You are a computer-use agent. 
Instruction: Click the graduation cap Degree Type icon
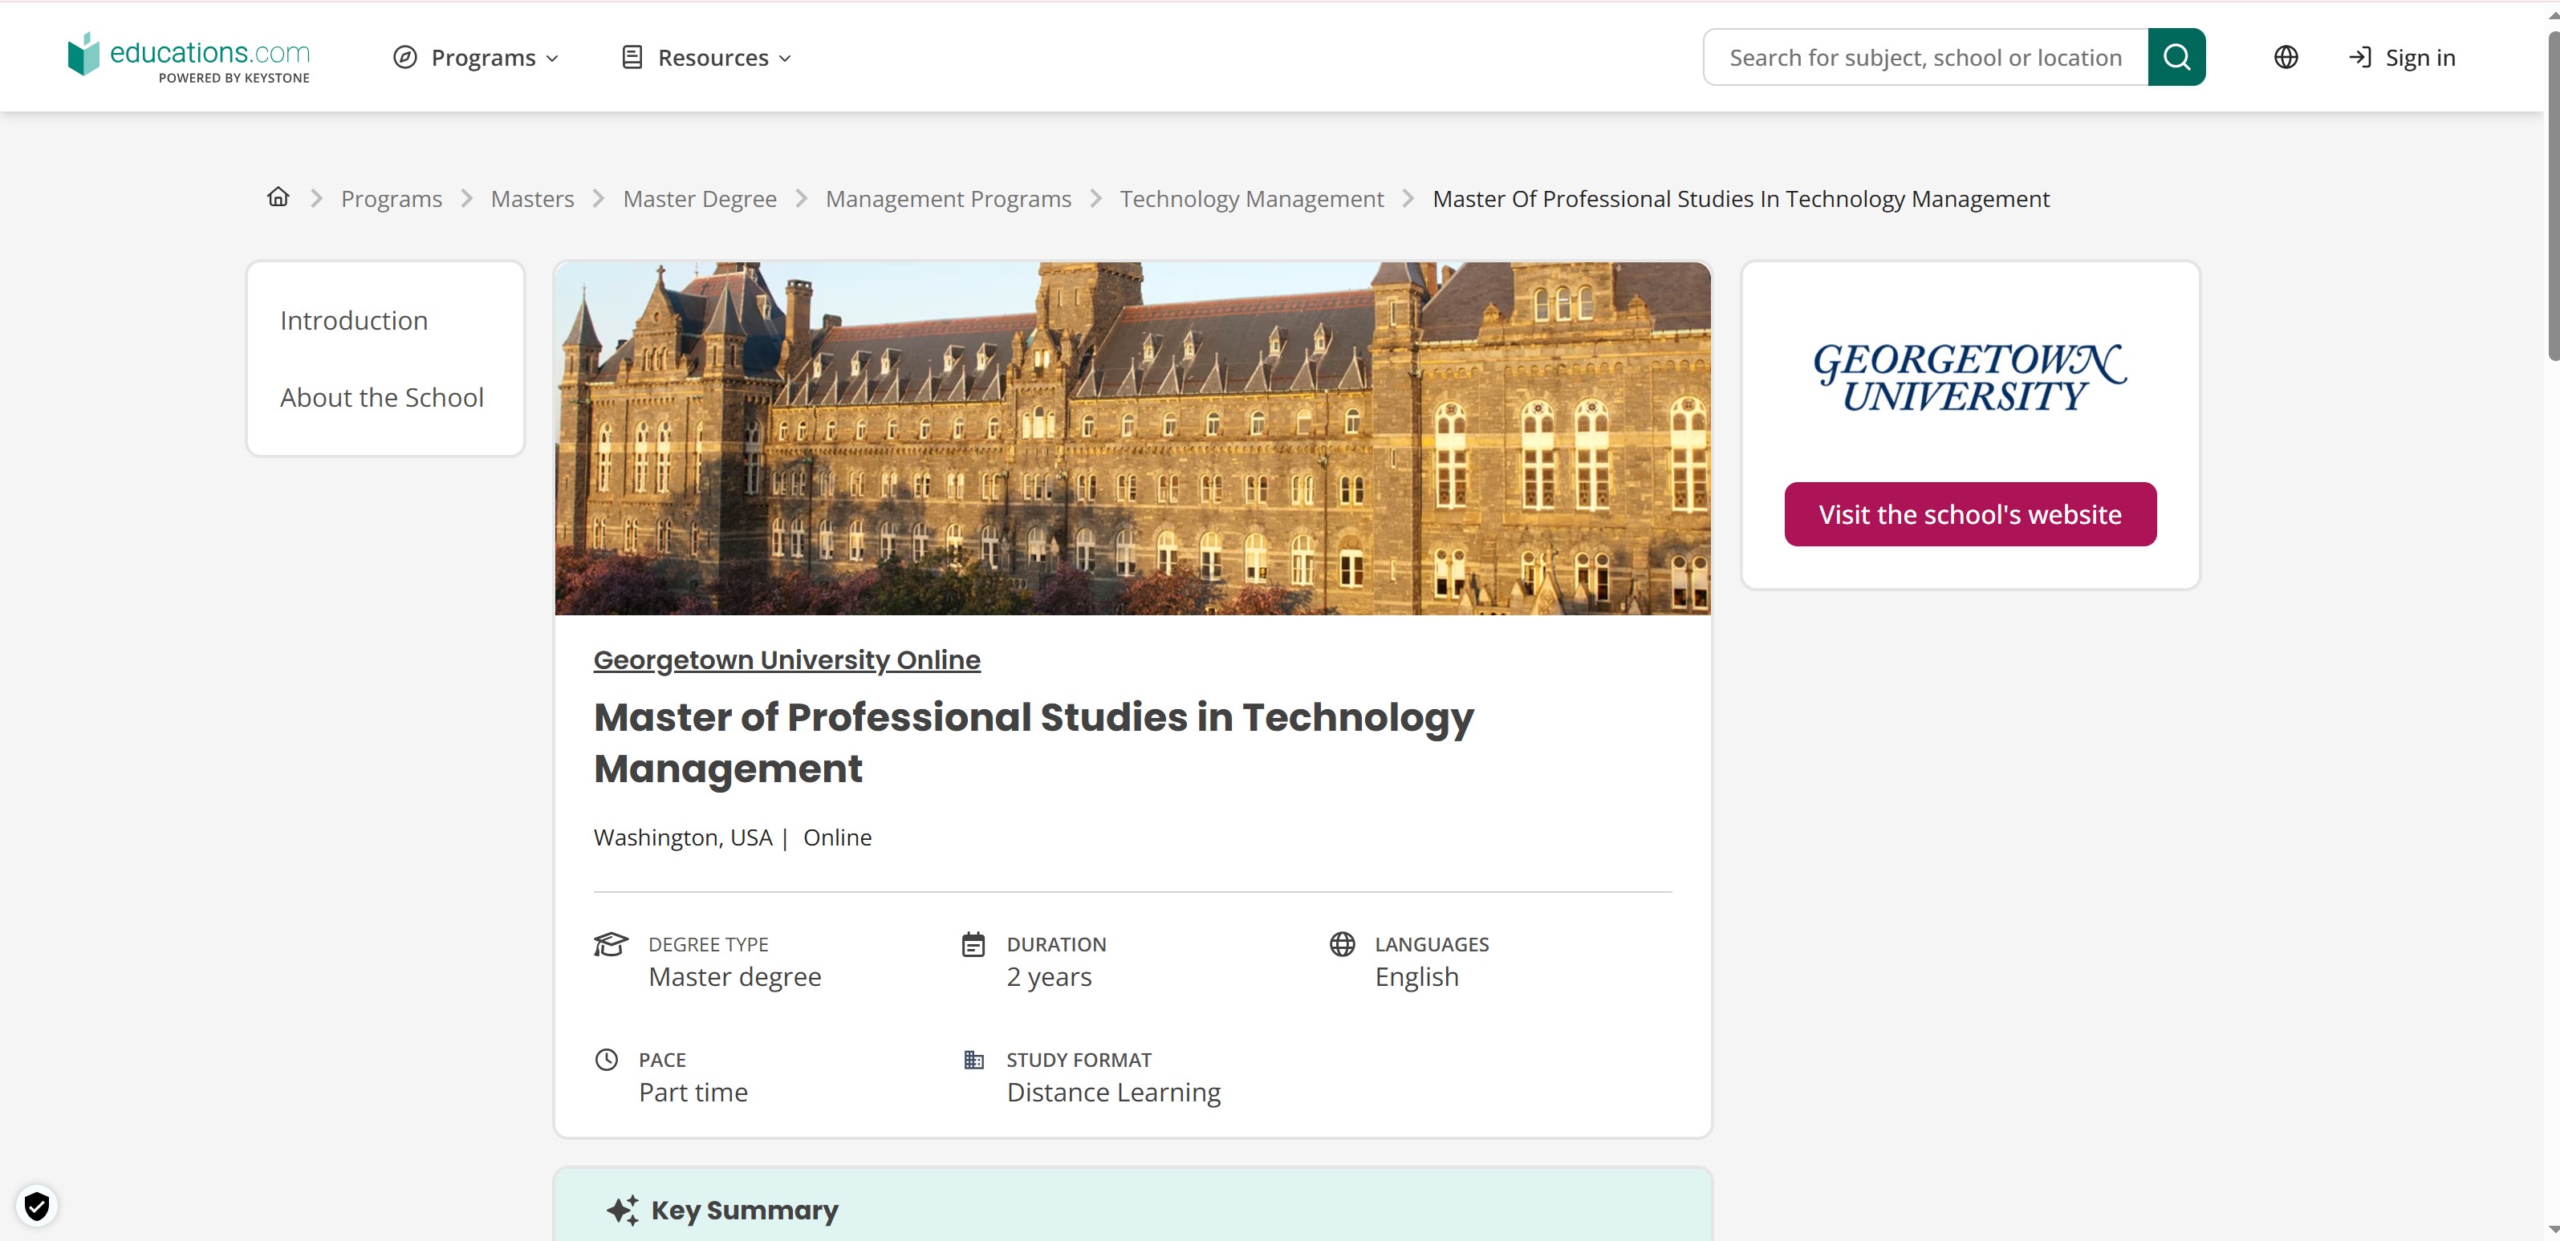click(612, 944)
